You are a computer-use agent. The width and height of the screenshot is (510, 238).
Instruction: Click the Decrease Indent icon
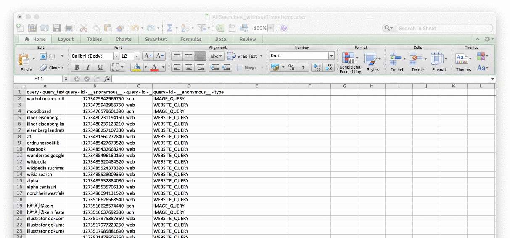[214, 68]
